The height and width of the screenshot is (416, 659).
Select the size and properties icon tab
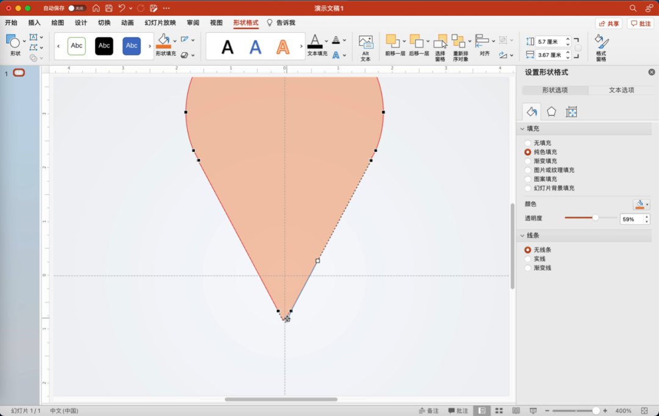(x=571, y=112)
